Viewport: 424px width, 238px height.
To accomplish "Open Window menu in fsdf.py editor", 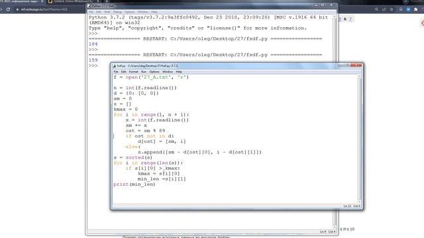I will click(x=168, y=72).
